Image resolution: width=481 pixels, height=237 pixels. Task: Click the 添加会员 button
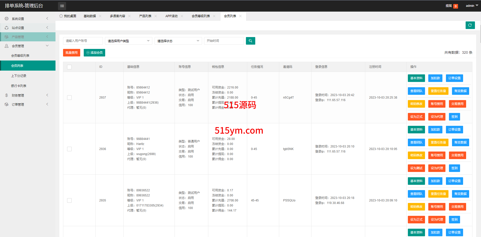(94, 53)
